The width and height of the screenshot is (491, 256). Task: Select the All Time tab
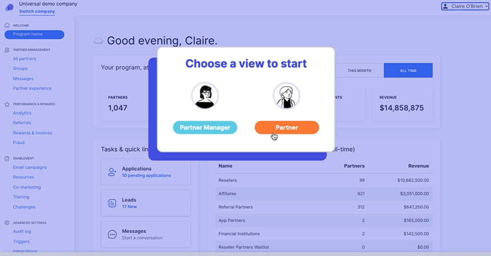point(408,70)
